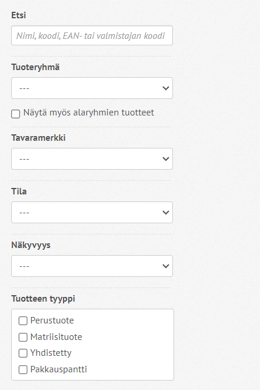The image size is (260, 390).
Task: Open the Tuoteryhmä dropdown
Action: [x=92, y=88]
